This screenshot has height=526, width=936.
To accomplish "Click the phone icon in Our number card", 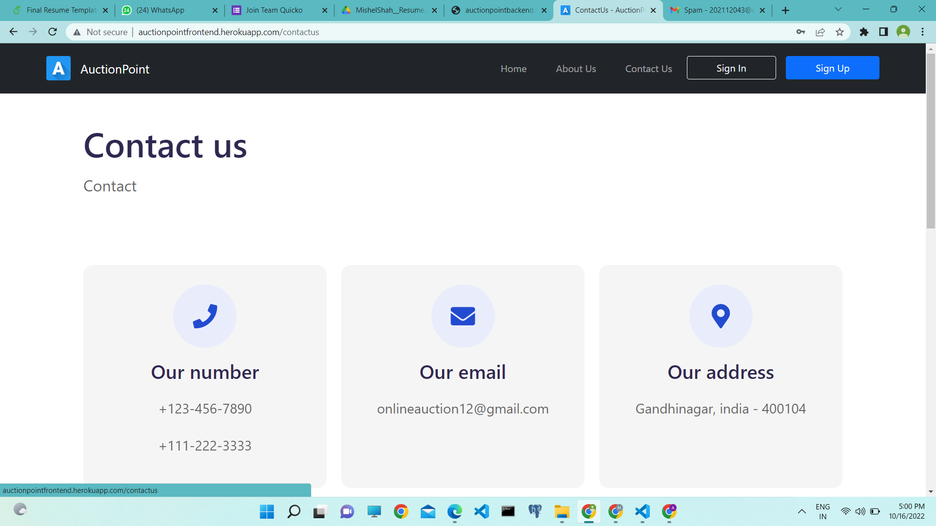I will point(205,316).
